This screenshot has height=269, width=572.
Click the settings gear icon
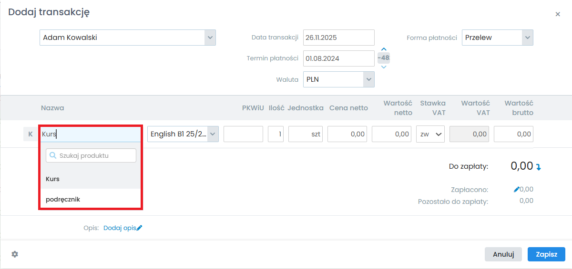tap(15, 254)
